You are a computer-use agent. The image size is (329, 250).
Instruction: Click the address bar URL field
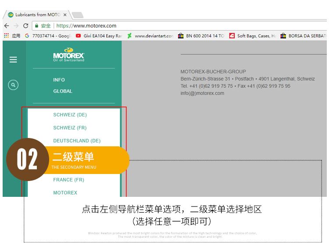(179, 26)
